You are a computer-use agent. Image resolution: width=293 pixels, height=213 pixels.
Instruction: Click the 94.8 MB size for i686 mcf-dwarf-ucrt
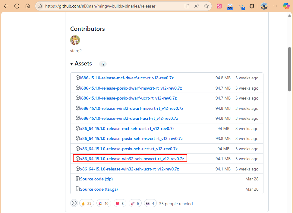(x=223, y=78)
